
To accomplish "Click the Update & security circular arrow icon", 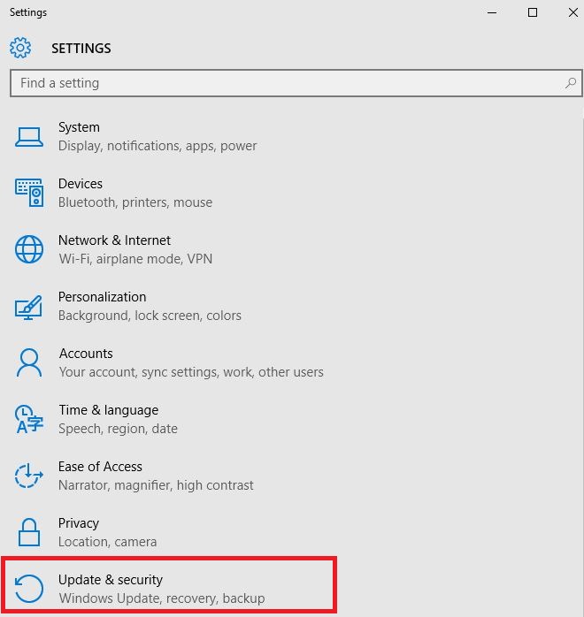I will 28,589.
